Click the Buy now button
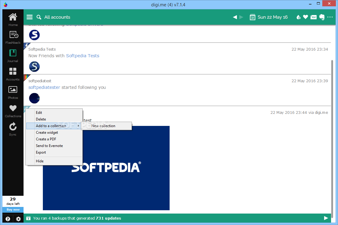The height and width of the screenshot is (225, 338). (x=13, y=210)
